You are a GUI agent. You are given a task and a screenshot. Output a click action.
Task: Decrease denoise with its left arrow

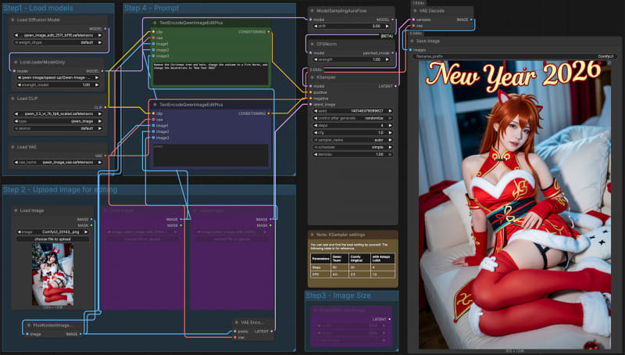316,154
